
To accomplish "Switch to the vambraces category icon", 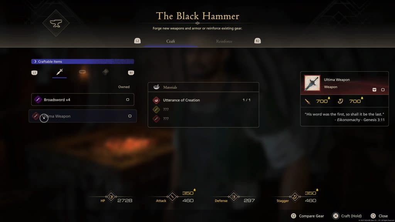I will [106, 72].
